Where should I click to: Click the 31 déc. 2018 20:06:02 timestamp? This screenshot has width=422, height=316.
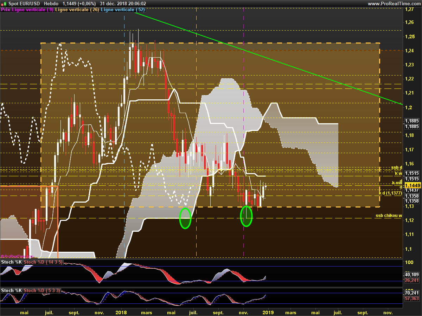123,4
